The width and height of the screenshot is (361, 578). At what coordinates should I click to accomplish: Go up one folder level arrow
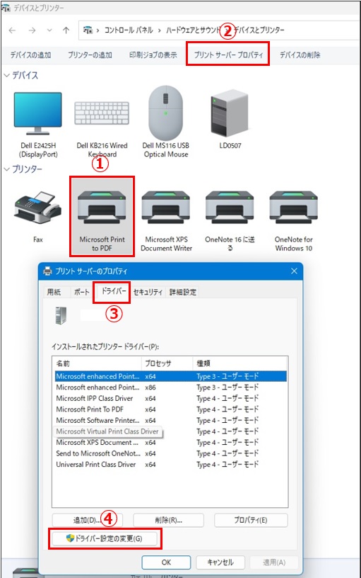coord(66,30)
